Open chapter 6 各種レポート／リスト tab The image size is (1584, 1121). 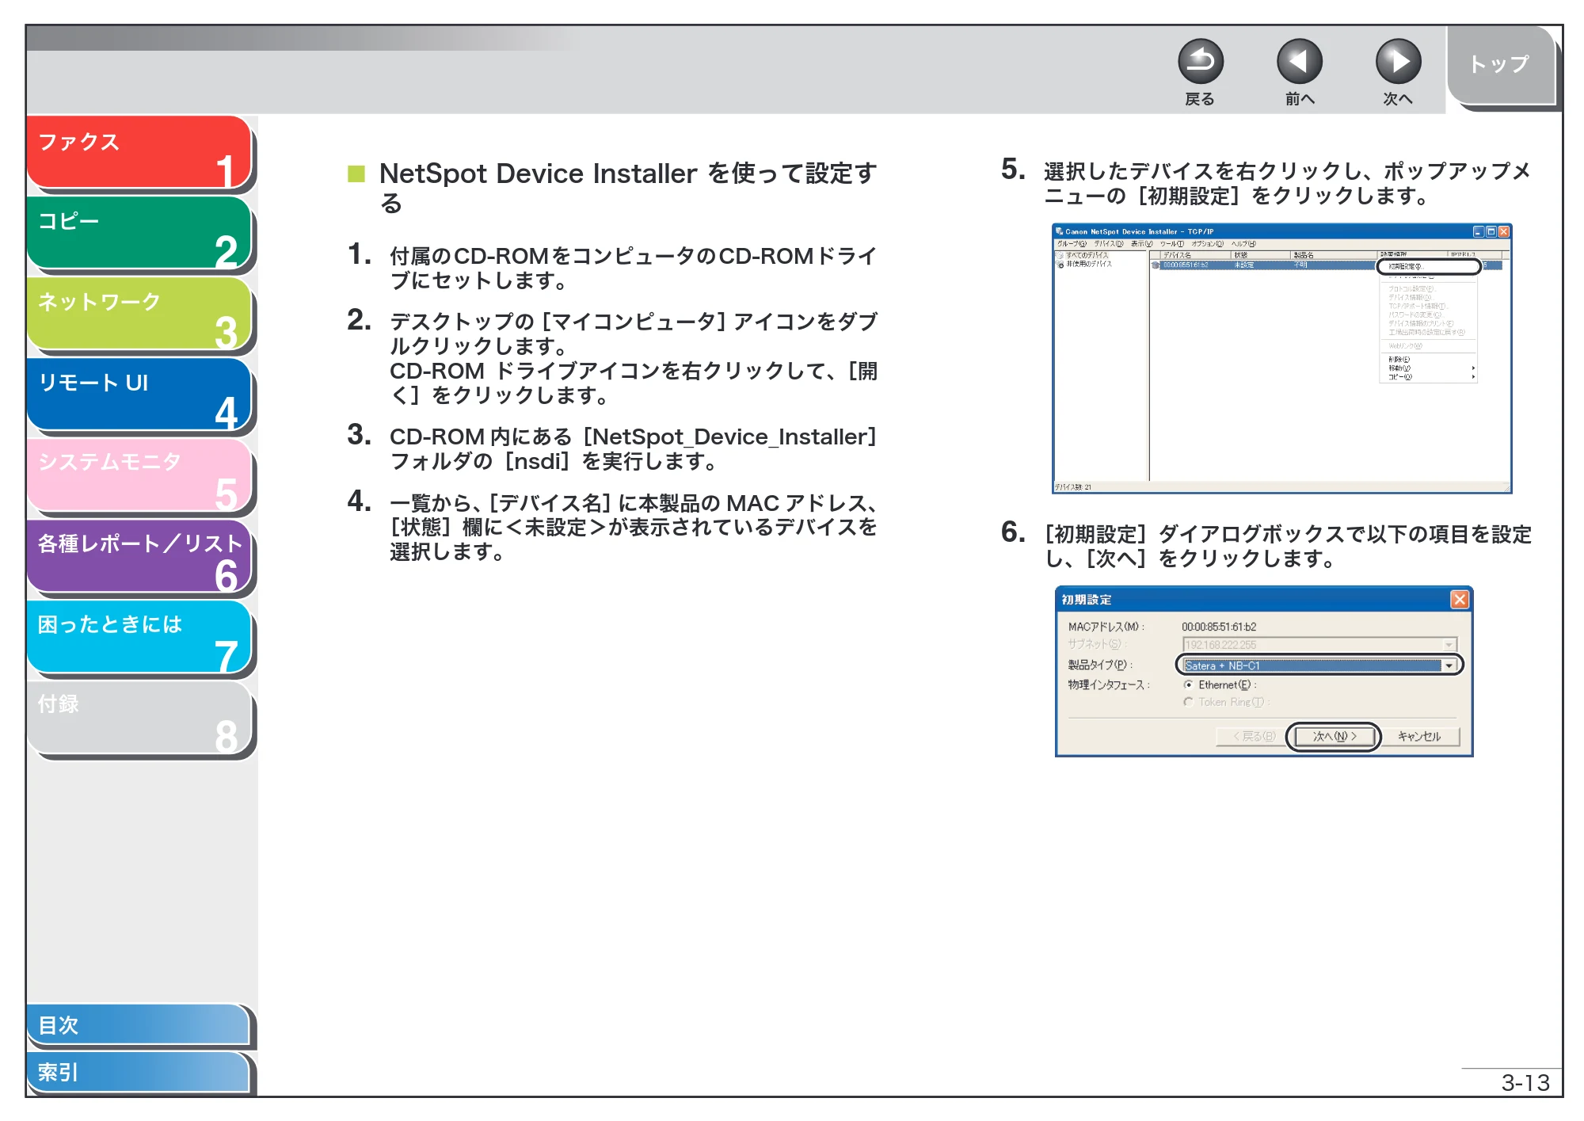[x=139, y=555]
